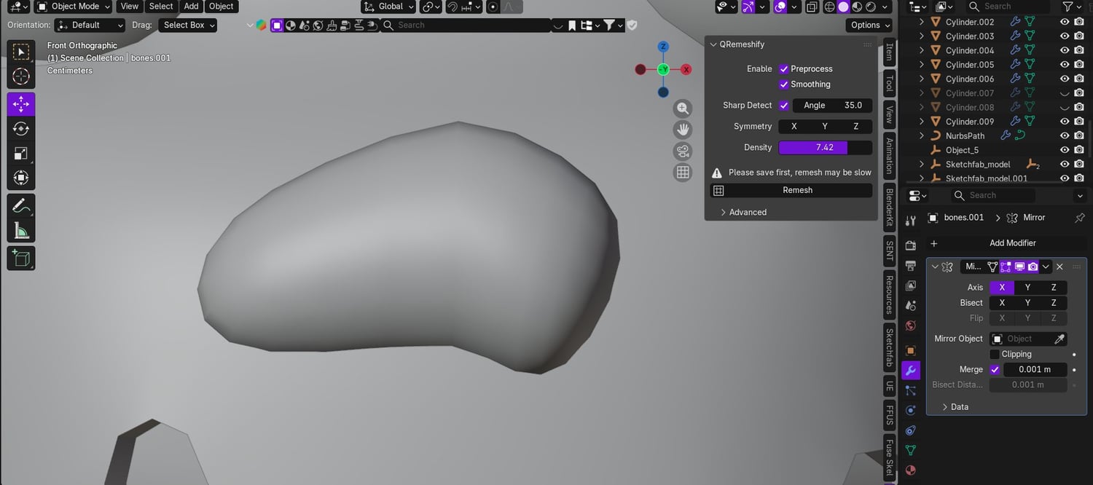Switch to the Item sidebar tab
This screenshot has width=1093, height=485.
point(889,52)
